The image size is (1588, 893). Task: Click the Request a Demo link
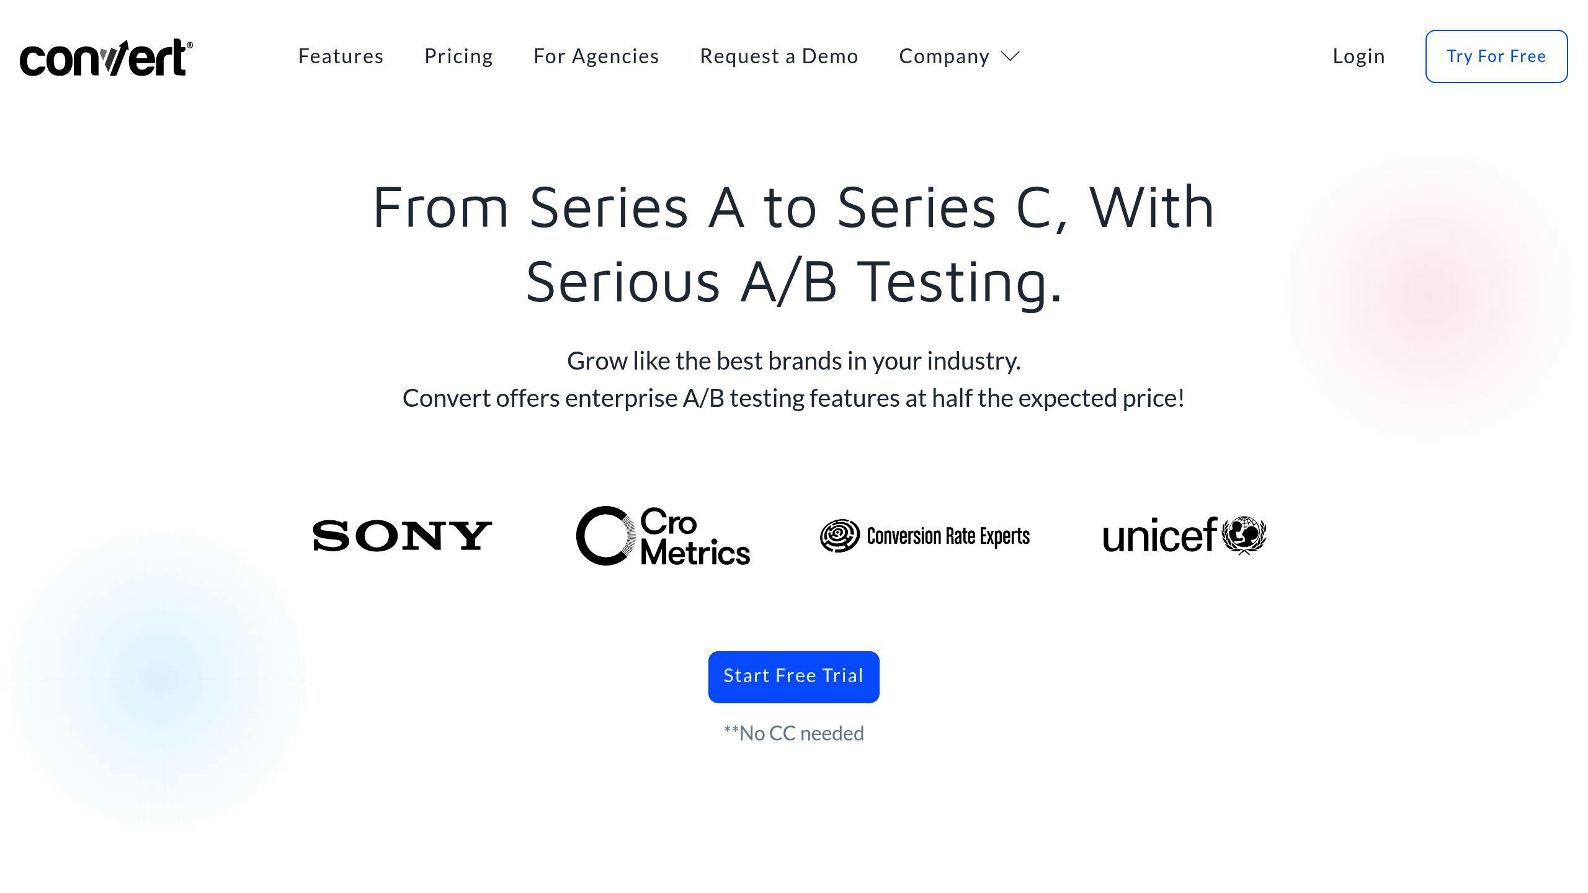(779, 56)
